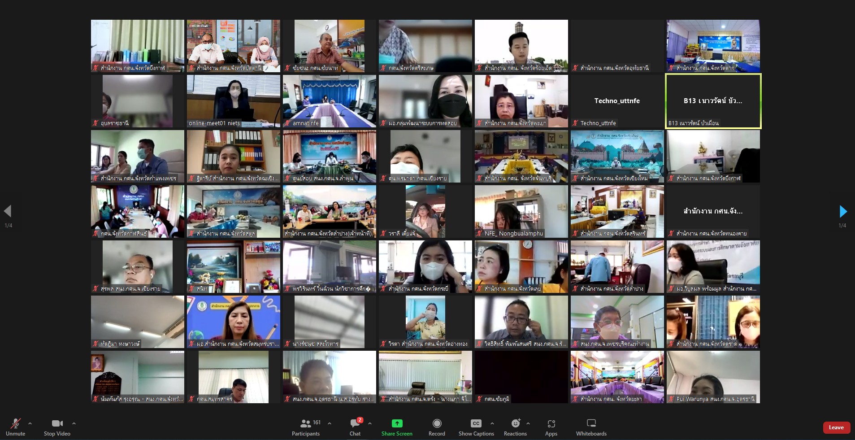This screenshot has width=855, height=440.
Task: Go to next page of video gallery
Action: [843, 211]
